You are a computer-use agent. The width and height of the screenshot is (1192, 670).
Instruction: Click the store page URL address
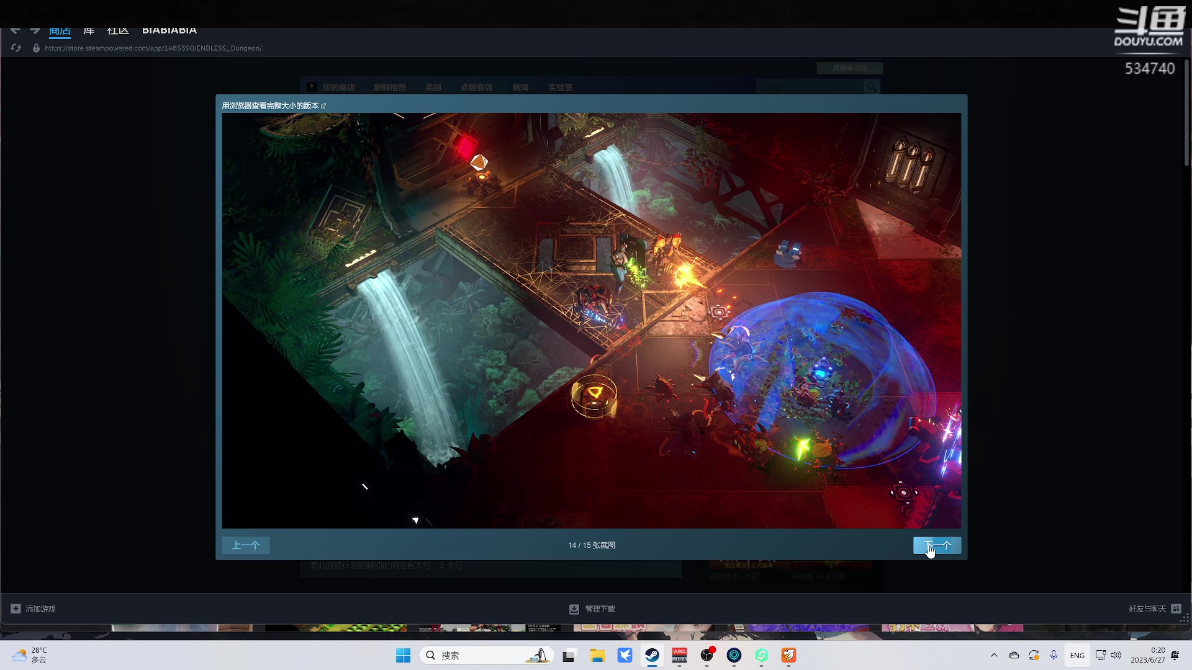[153, 48]
